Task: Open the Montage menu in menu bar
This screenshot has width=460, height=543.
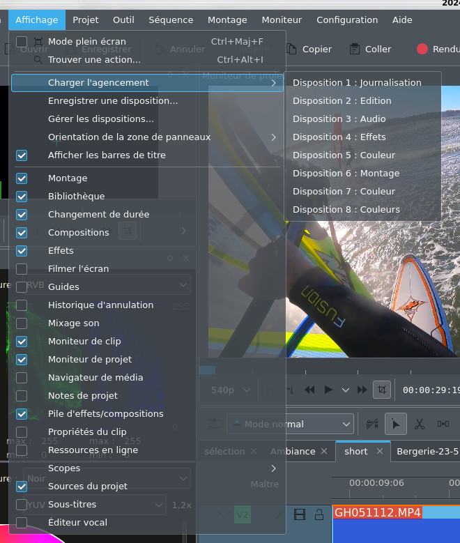Action: [x=227, y=20]
